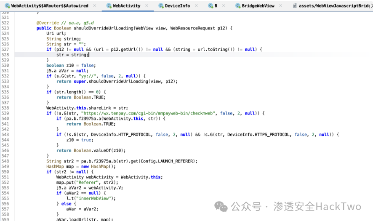
Task: Click the active WebActivity tab label
Action: pos(127,6)
